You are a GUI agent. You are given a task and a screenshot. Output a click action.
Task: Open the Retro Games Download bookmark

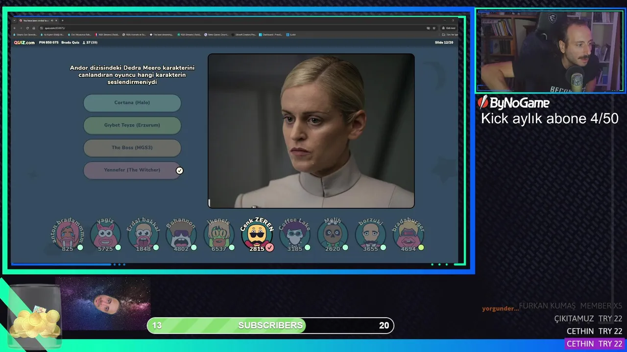point(217,35)
